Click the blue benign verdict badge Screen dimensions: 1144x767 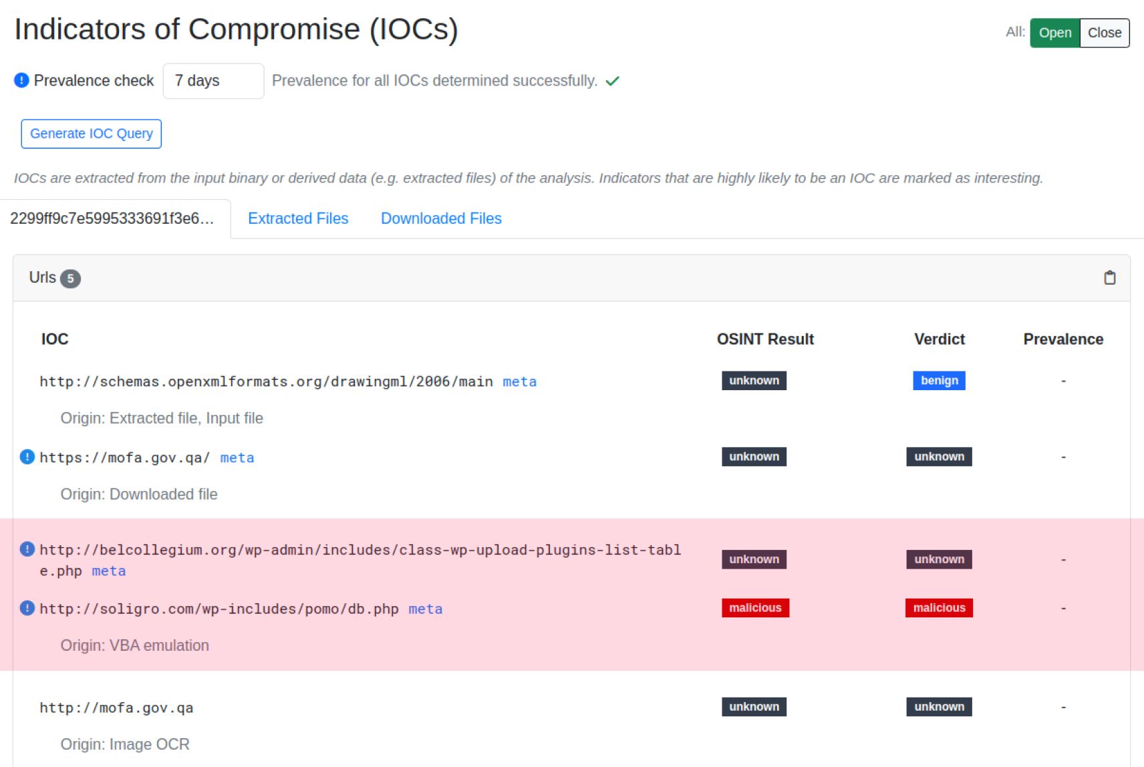coord(939,381)
